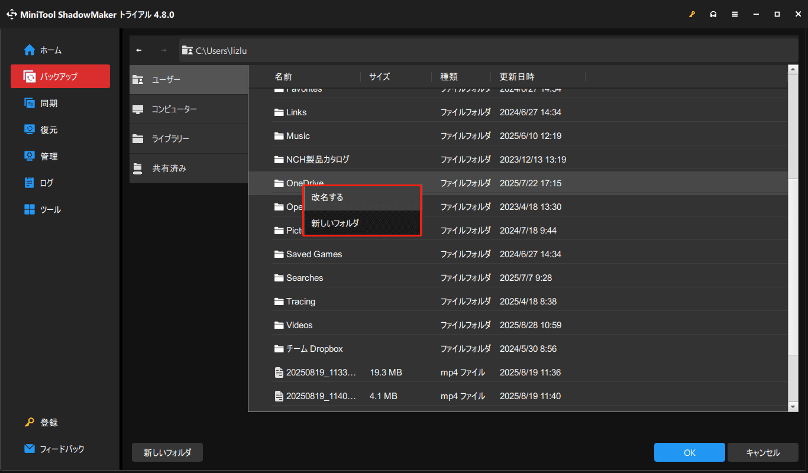Click the scrollbar down arrow
The height and width of the screenshot is (473, 808).
(x=793, y=407)
